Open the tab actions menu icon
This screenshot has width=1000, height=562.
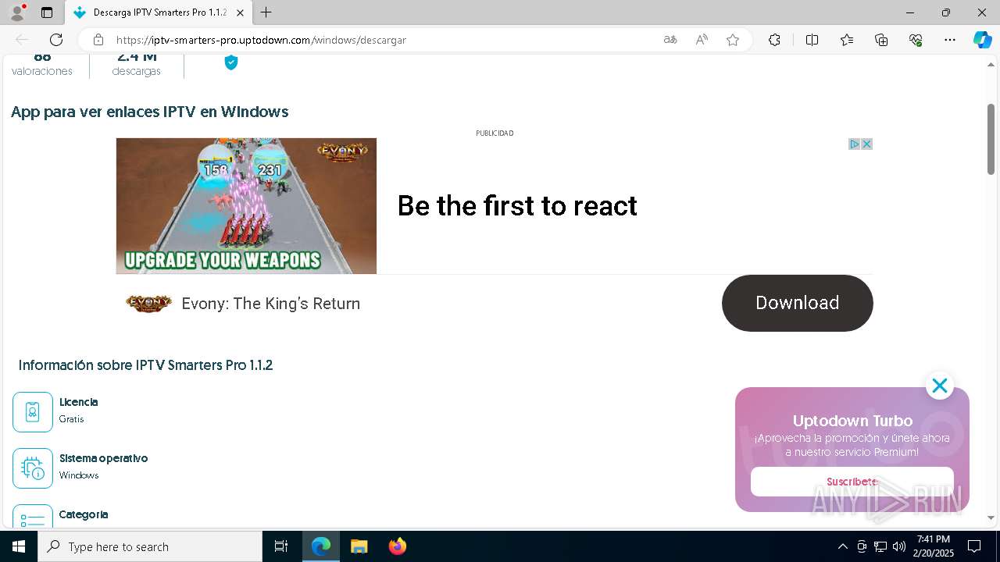tap(47, 12)
